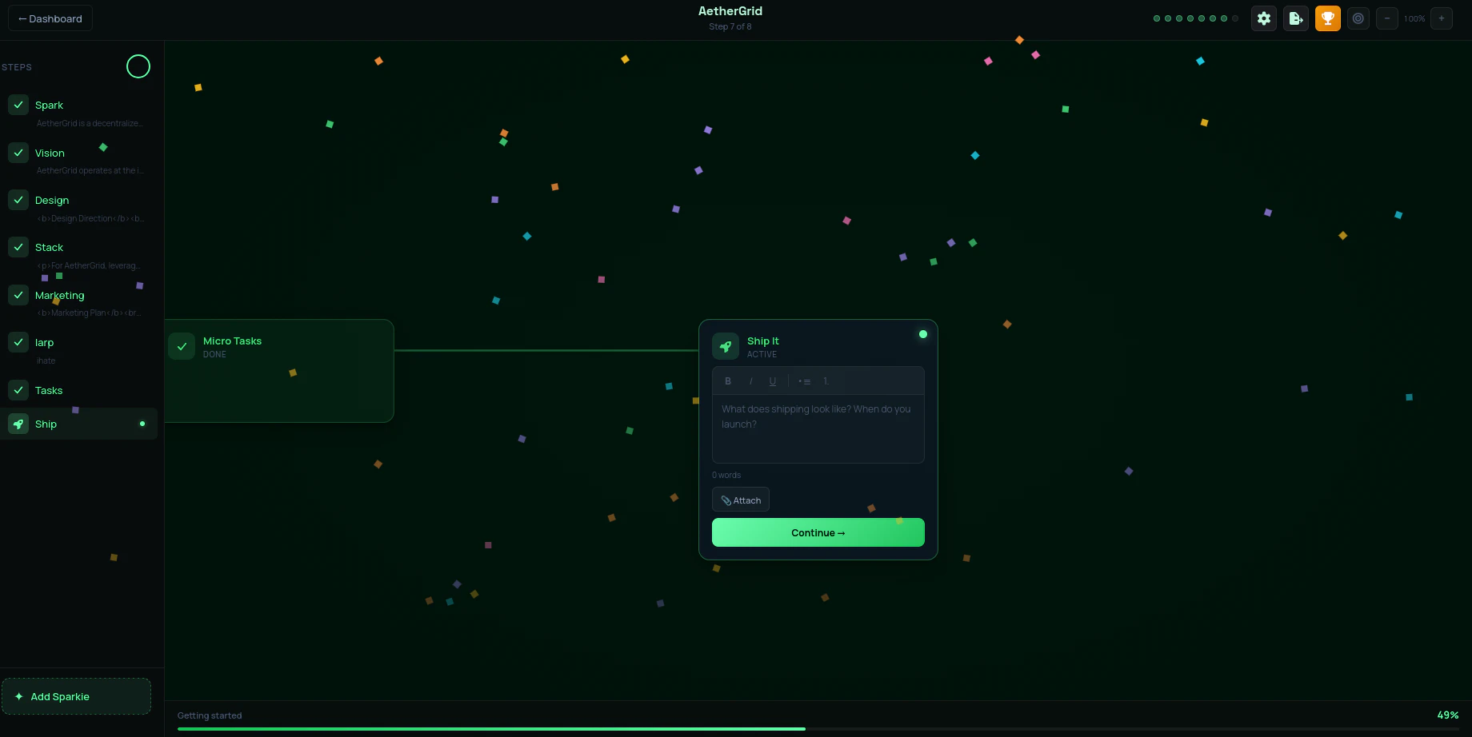Click the Getting started progress bar
Screen dimensions: 1472x737
(x=818, y=729)
